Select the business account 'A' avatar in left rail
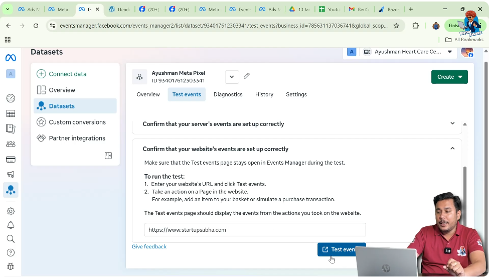Screen dimensions: 489x277 (x=11, y=74)
